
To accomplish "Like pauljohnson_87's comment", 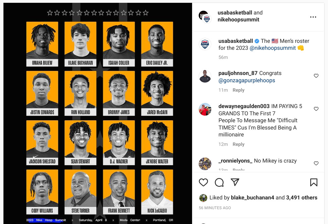I will point(316,76).
